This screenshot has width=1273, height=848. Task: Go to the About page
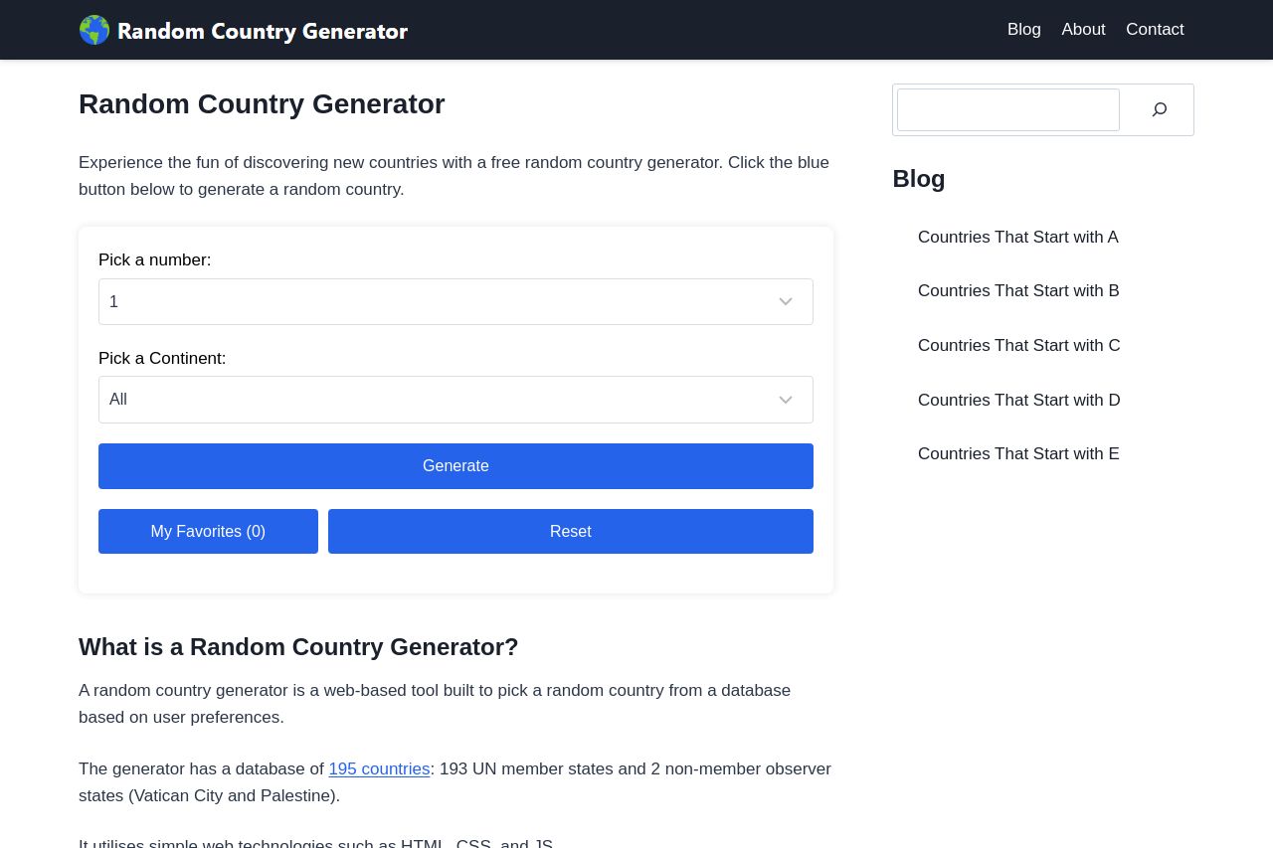(x=1083, y=30)
